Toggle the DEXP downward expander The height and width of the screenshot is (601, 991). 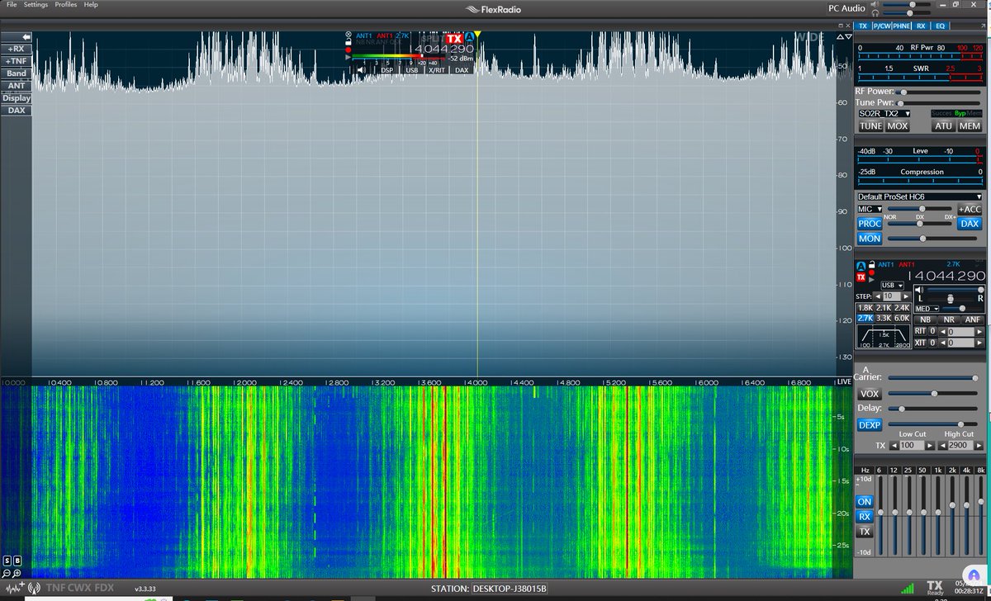tap(870, 424)
